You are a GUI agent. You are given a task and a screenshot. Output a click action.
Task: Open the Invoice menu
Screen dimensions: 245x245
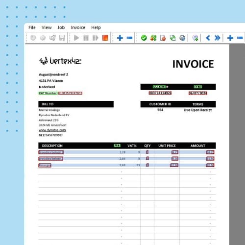click(x=78, y=27)
